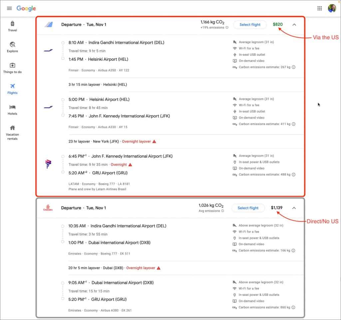Click info icon beside 411 kg carbon estimate
The width and height of the screenshot is (341, 320).
coord(293,124)
